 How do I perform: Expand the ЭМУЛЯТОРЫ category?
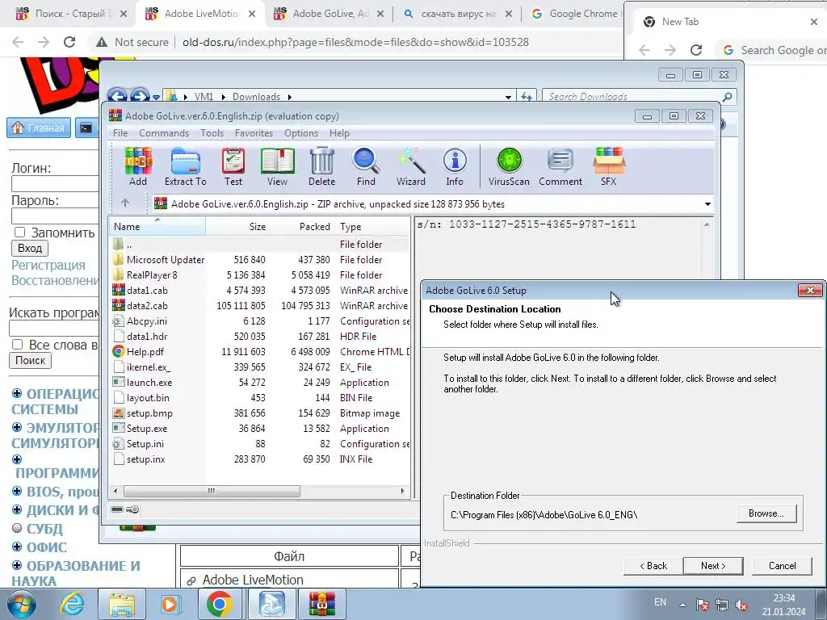pyautogui.click(x=17, y=427)
